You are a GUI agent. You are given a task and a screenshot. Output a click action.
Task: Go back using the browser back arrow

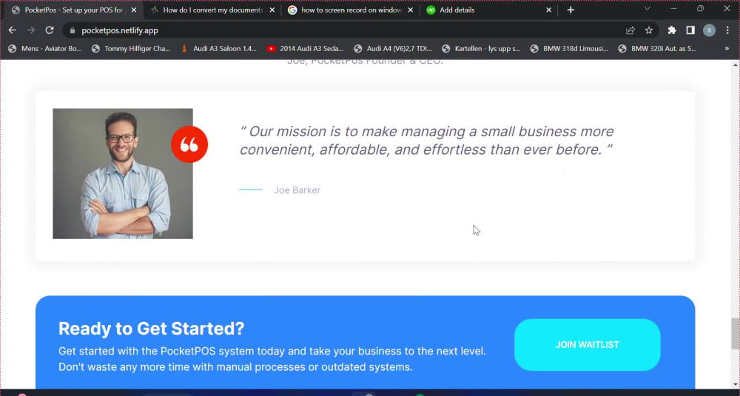[13, 30]
